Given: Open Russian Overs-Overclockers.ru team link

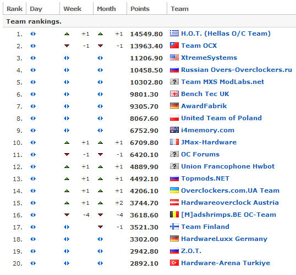Looking at the screenshot, I should pos(237,70).
